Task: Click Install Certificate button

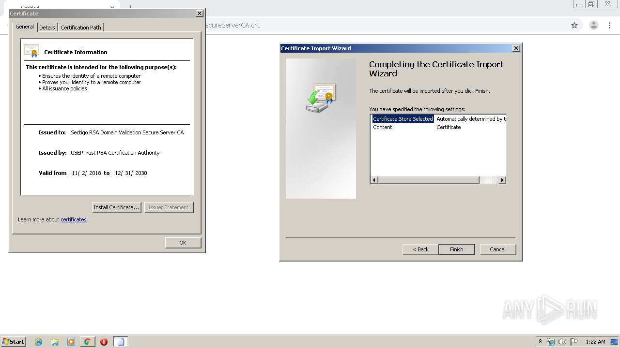Action: click(x=116, y=207)
